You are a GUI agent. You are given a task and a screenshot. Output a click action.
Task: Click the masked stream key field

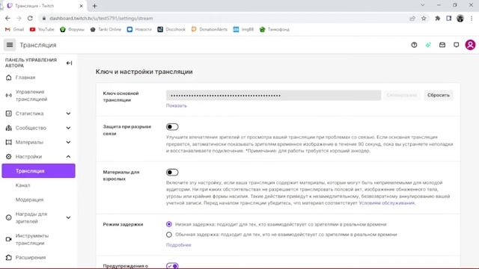[273, 95]
